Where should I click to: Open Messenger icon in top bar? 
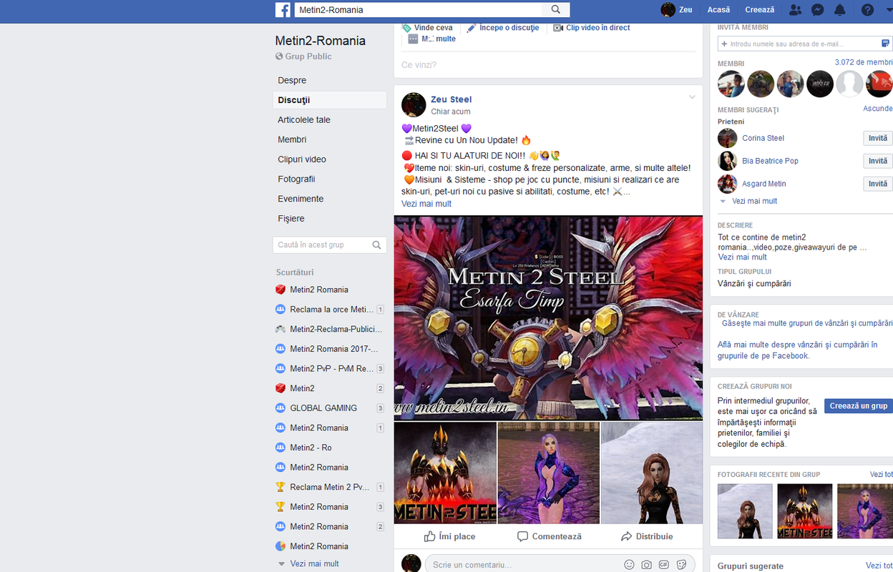(817, 10)
